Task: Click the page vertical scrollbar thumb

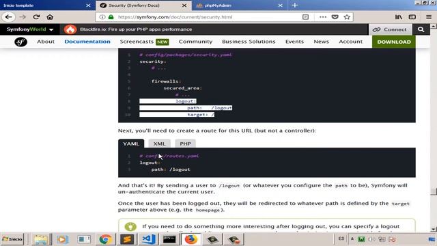Action: click(x=434, y=191)
